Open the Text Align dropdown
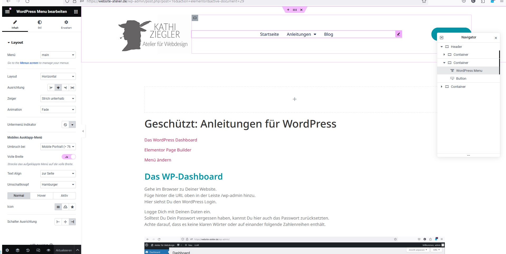Screen dimensions: 506x254 pos(58,174)
